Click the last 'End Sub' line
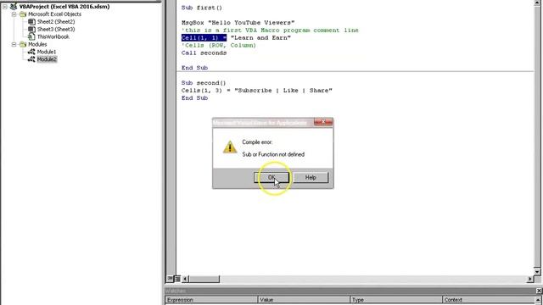 (x=194, y=98)
